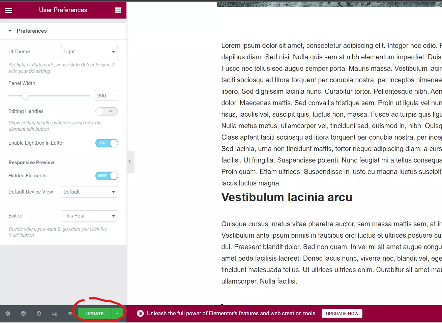Open the Default Device View dropdown
The image size is (442, 323).
(x=89, y=192)
